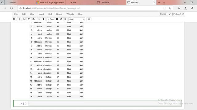Show tab previews chevron

pos(164,2)
